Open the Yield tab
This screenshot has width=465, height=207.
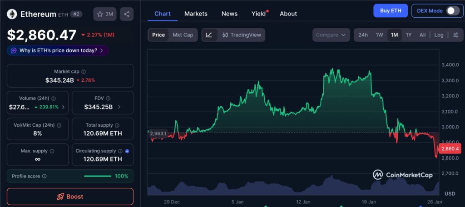259,14
